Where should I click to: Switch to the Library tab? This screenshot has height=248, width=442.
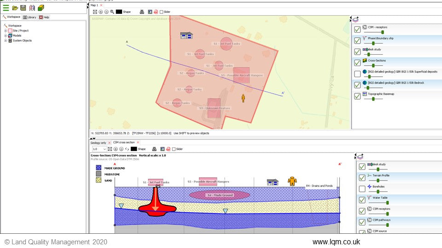tap(29, 17)
